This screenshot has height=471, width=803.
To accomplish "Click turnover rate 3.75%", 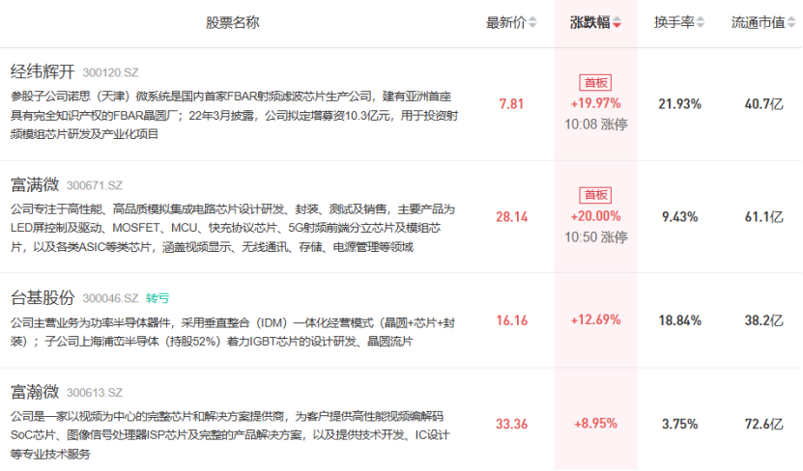I will pyautogui.click(x=679, y=424).
